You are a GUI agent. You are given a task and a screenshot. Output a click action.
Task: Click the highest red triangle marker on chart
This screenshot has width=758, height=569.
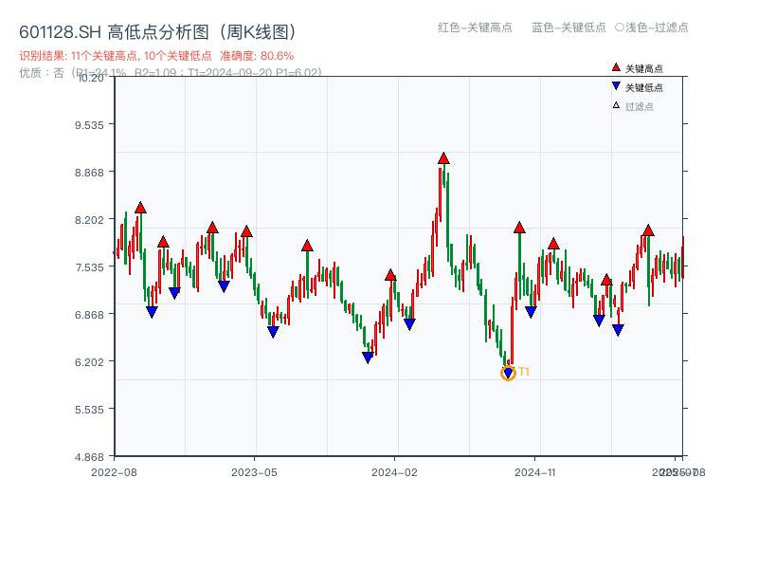click(442, 158)
